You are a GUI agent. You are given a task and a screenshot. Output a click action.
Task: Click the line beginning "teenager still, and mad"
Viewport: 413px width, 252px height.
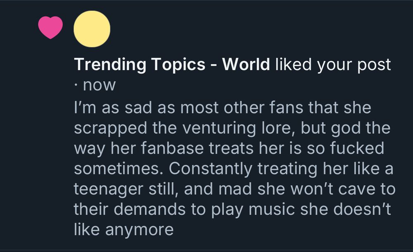(x=235, y=189)
